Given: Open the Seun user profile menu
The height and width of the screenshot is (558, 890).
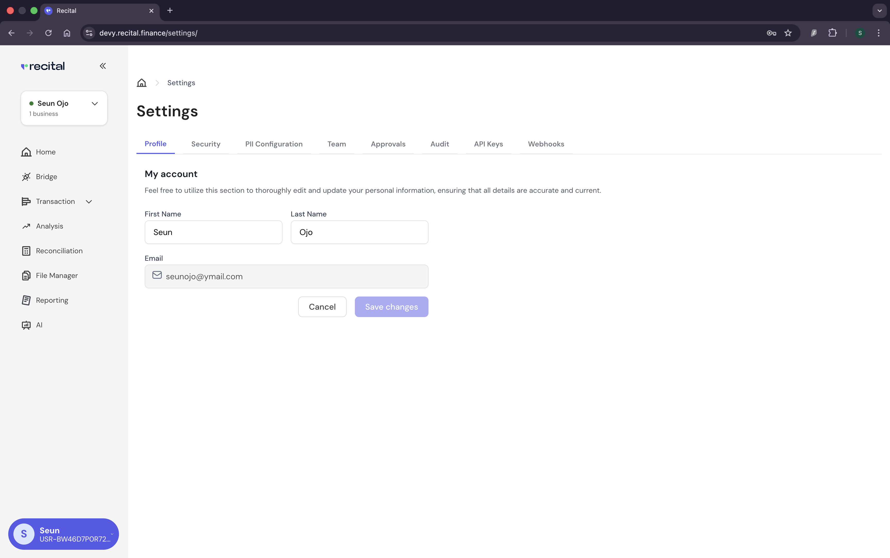Looking at the screenshot, I should click(x=64, y=534).
